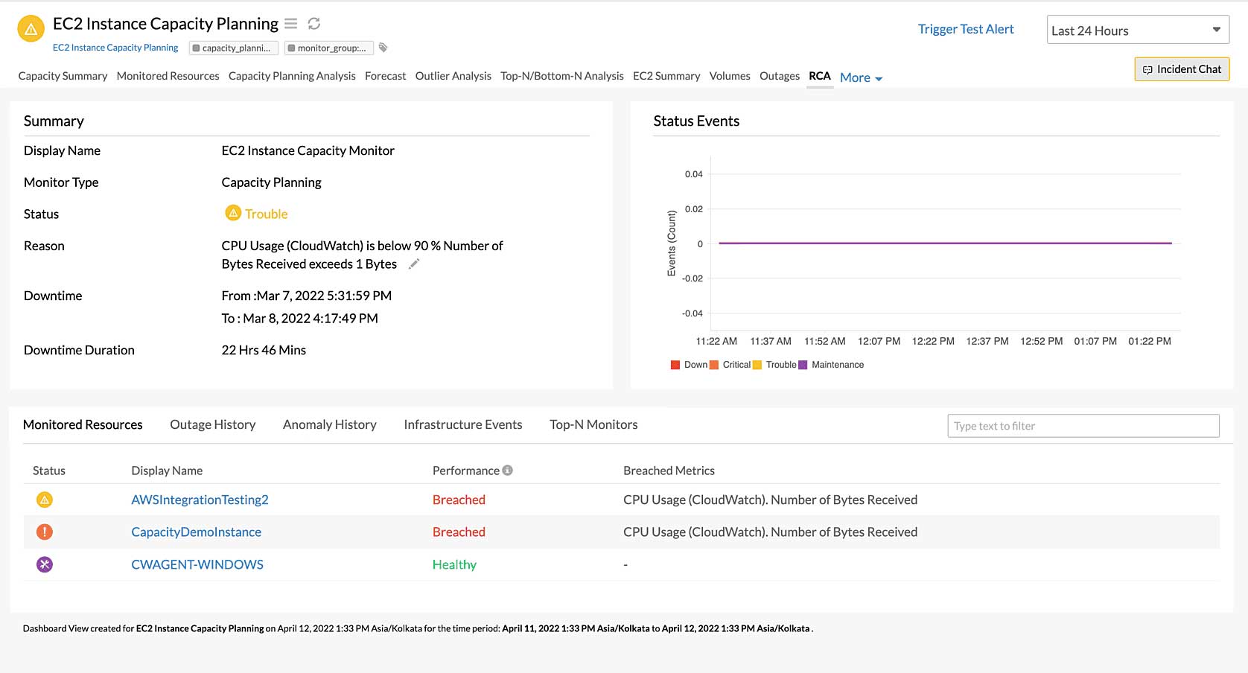Image resolution: width=1248 pixels, height=673 pixels.
Task: Open the AWSIntegrationTesting2 resource link
Action: [199, 500]
